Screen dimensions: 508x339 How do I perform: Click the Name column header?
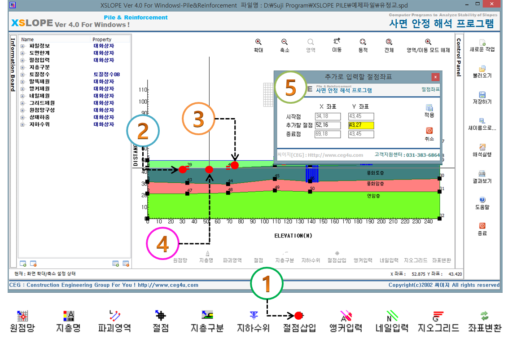(27, 39)
